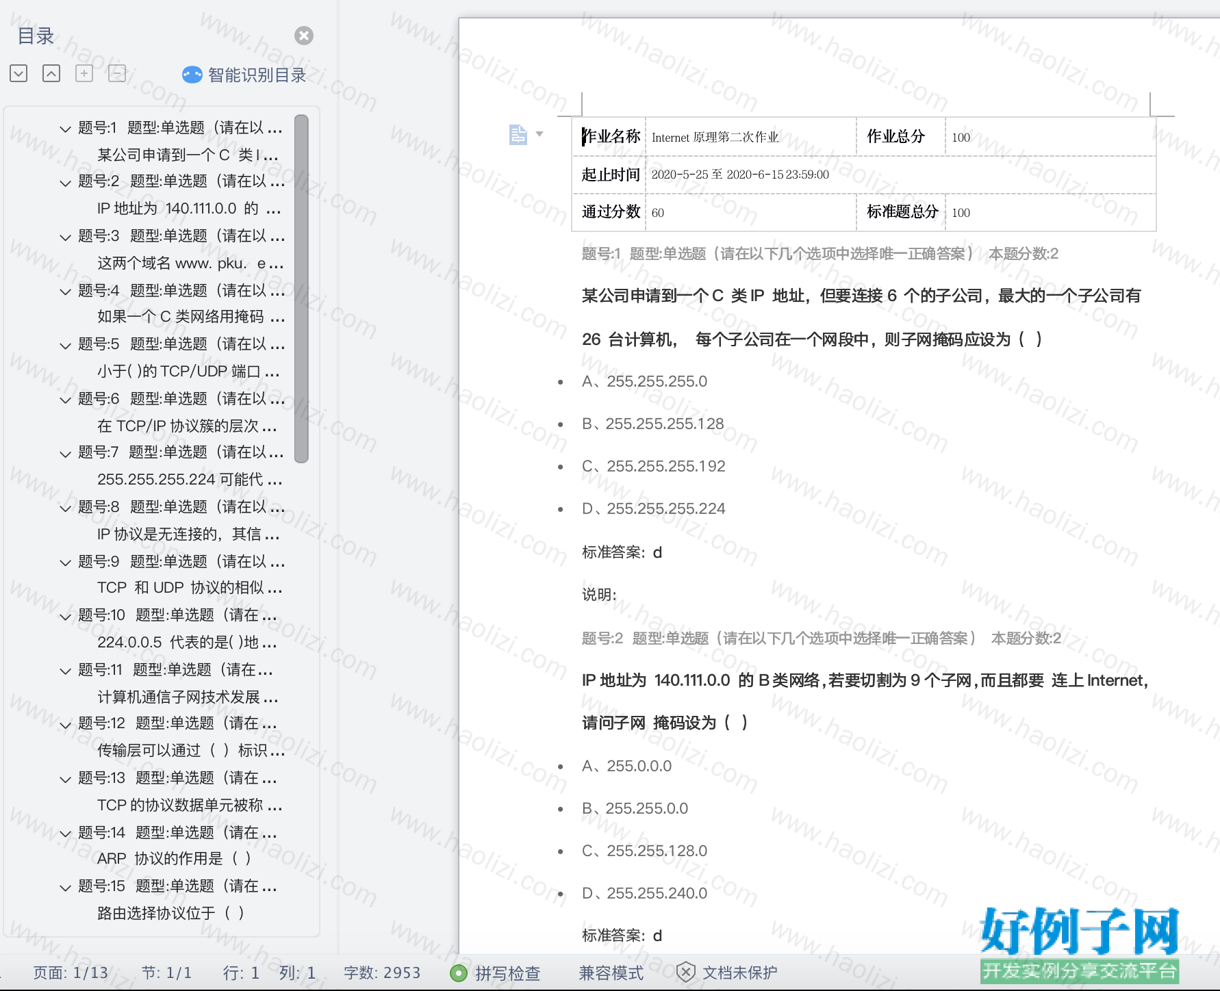Jump to outline item ARP 协议的作用是

(174, 859)
